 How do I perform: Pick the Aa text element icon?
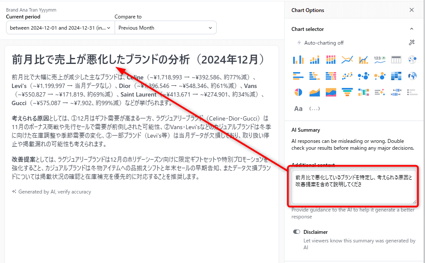pyautogui.click(x=298, y=109)
